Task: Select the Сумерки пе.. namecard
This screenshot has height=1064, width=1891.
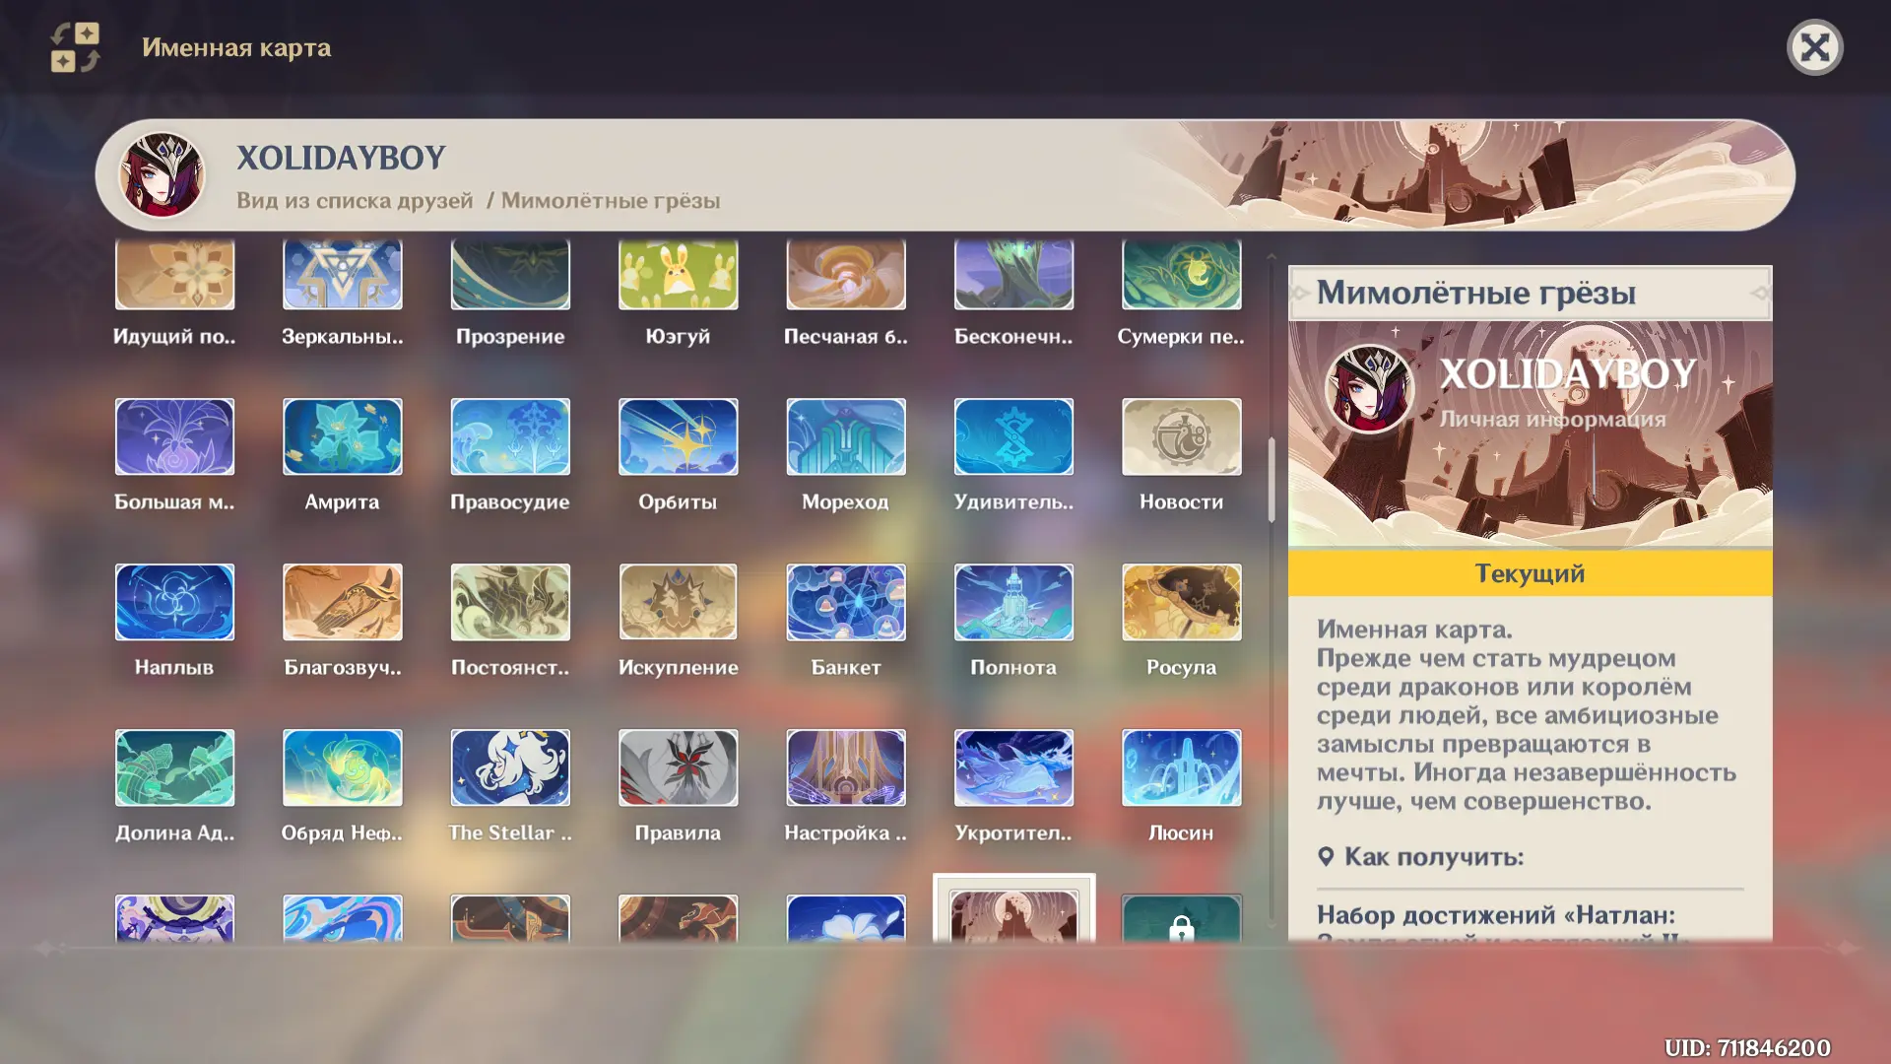Action: (x=1181, y=275)
